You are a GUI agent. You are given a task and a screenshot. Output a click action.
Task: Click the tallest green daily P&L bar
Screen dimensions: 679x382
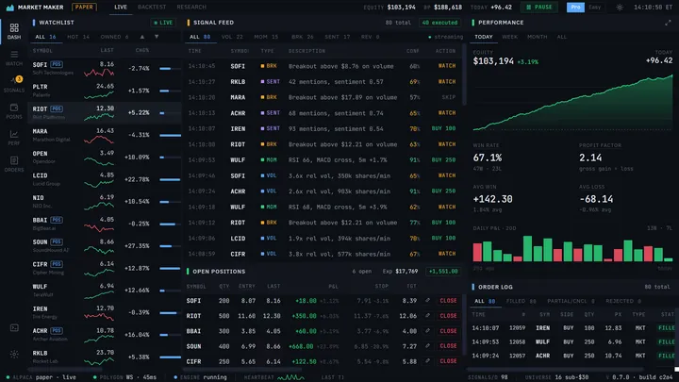(527, 249)
